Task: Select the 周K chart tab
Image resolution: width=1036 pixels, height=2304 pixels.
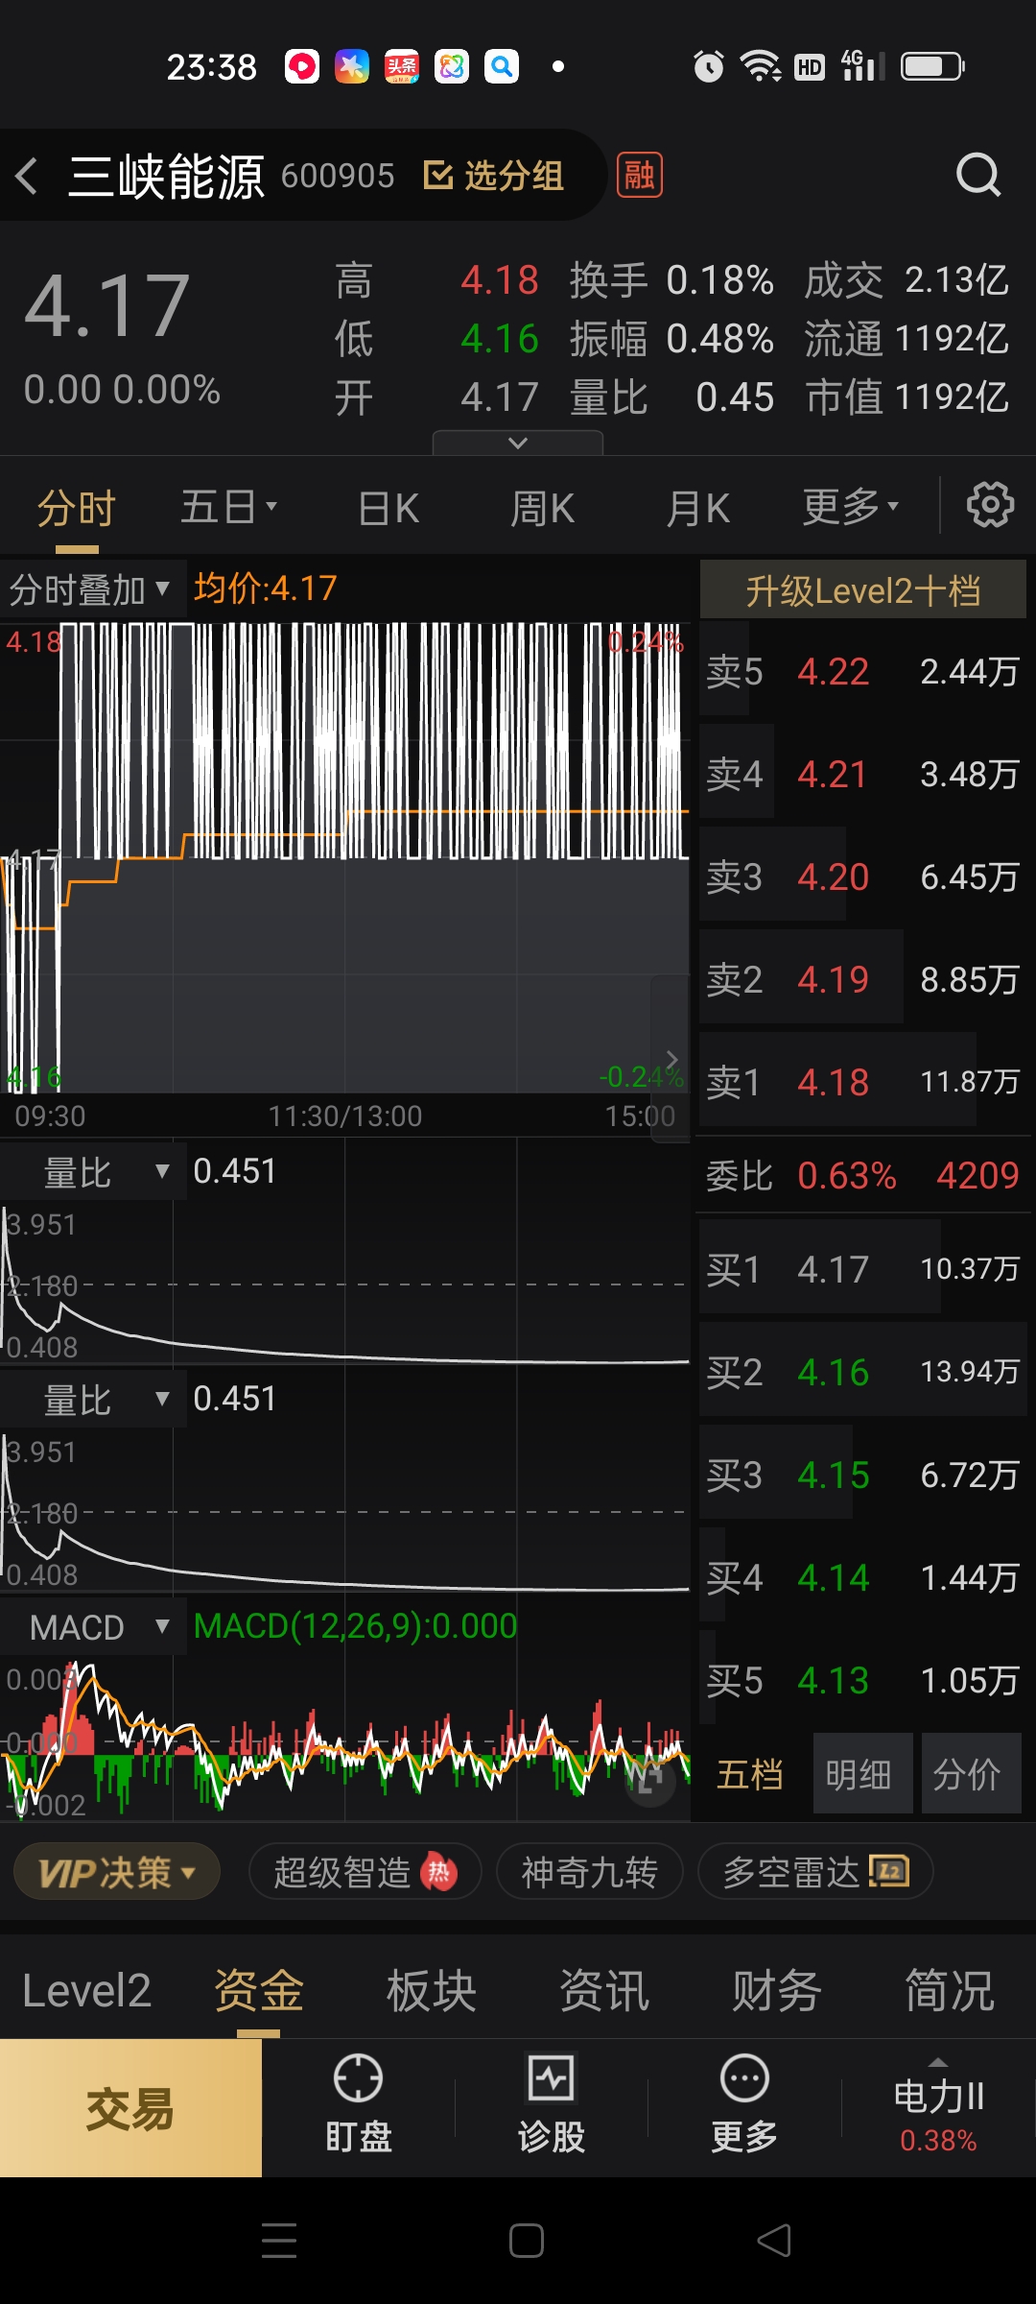Action: tap(542, 507)
